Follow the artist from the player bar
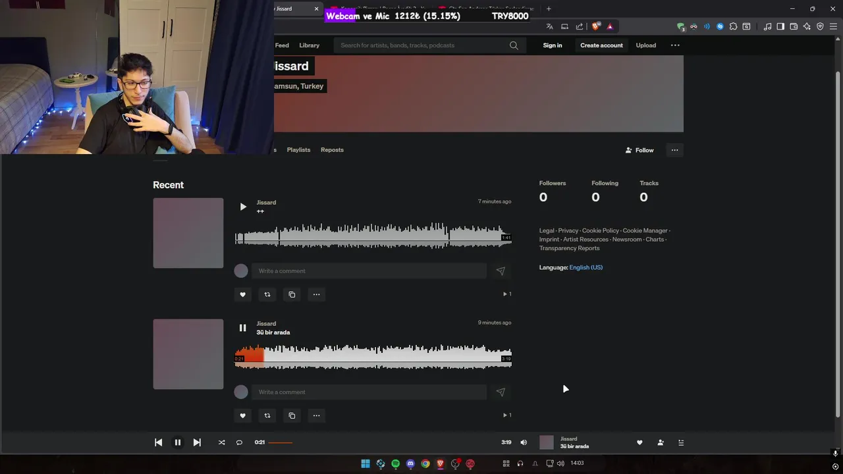Screen dimensions: 843x474 point(661,442)
